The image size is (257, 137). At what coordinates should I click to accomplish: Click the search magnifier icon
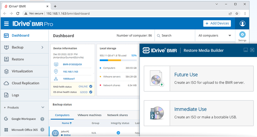pos(159,36)
